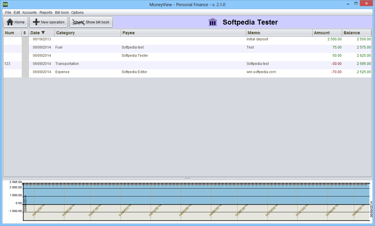This screenshot has width=375, height=226.
Task: Click the S status column header
Action: 25,33
